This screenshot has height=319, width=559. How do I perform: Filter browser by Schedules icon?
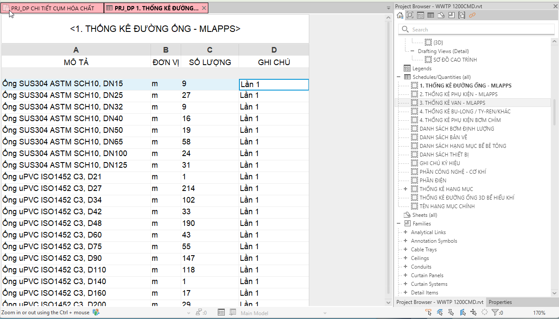[x=430, y=16]
